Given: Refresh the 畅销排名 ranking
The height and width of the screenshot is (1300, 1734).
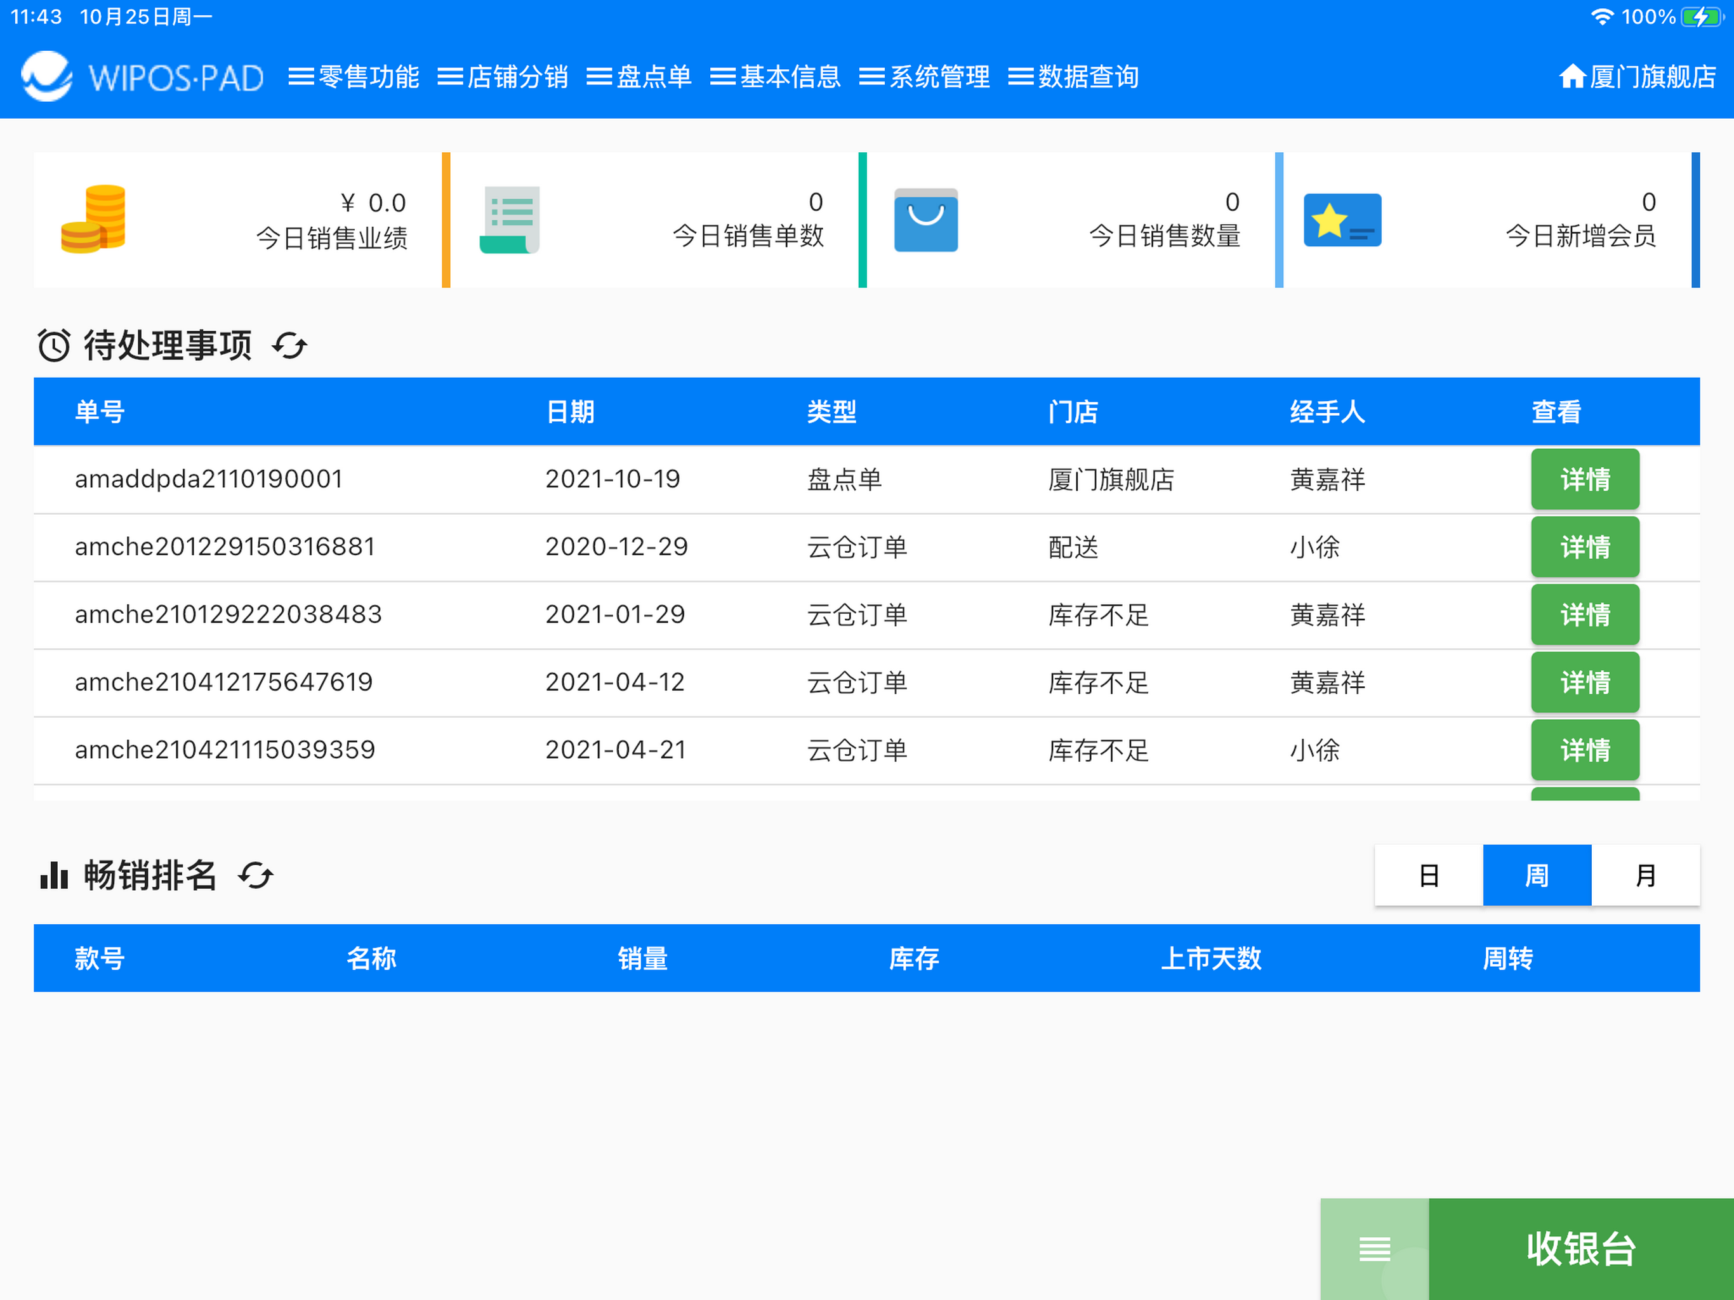Looking at the screenshot, I should coord(256,875).
